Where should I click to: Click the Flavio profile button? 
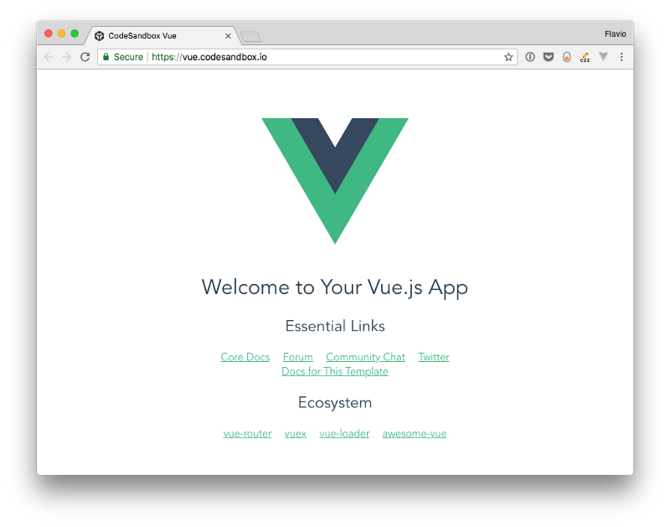pos(616,34)
